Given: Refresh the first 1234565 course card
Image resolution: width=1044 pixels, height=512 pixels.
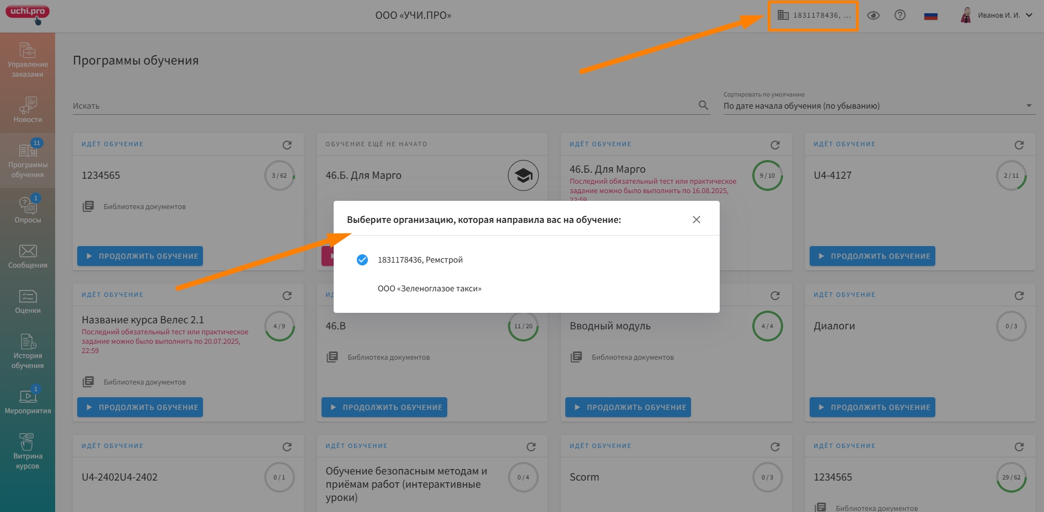Looking at the screenshot, I should click(287, 145).
